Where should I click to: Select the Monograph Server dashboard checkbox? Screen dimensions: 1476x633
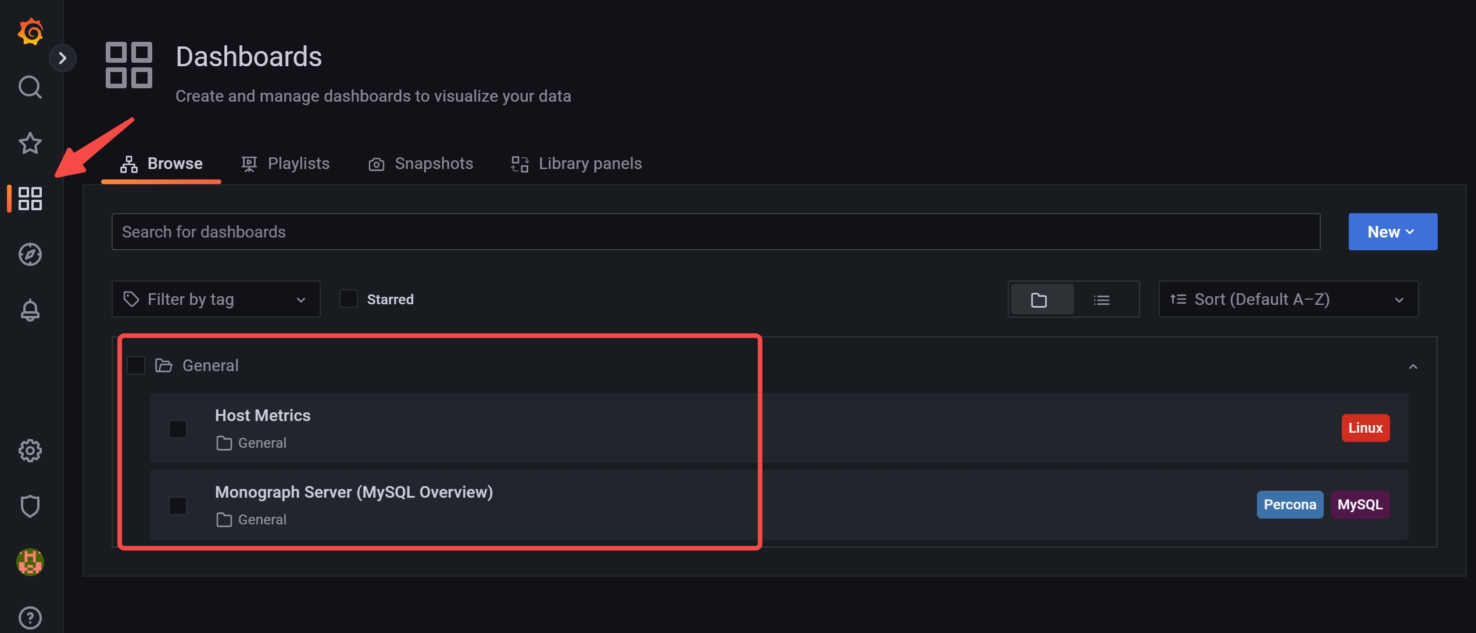tap(178, 506)
